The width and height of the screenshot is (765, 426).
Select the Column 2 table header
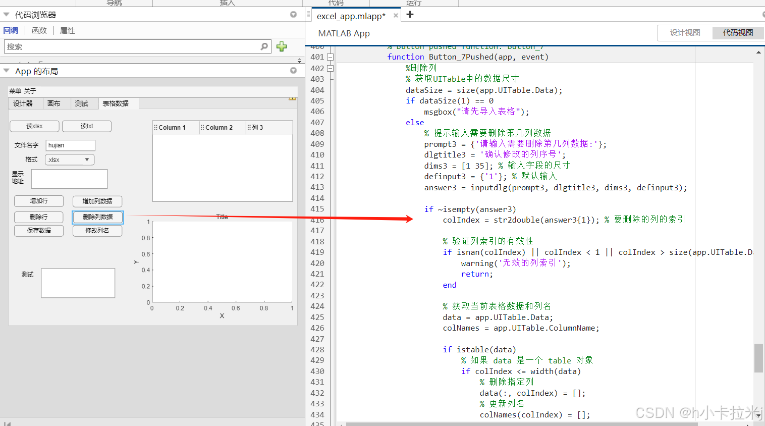pyautogui.click(x=223, y=128)
